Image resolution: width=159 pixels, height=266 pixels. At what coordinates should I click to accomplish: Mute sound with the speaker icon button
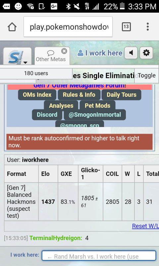131,53
